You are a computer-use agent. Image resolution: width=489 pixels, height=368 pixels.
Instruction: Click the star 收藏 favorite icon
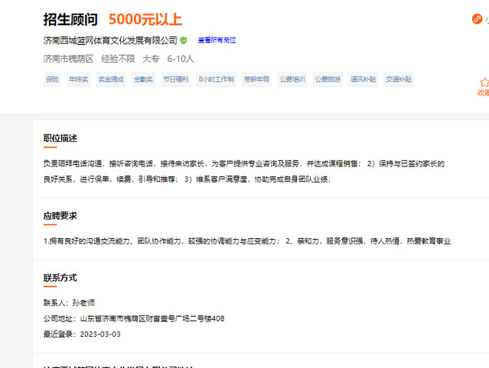[x=484, y=82]
